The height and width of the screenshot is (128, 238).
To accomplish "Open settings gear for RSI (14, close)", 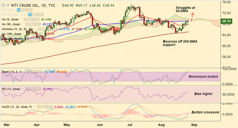I will click(31, 89).
